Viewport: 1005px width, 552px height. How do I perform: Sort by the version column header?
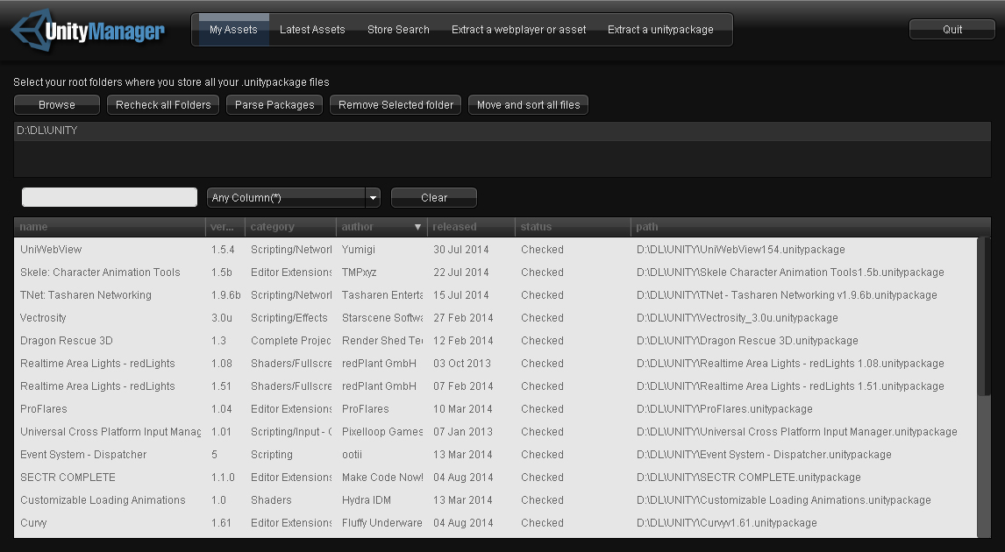(x=225, y=227)
